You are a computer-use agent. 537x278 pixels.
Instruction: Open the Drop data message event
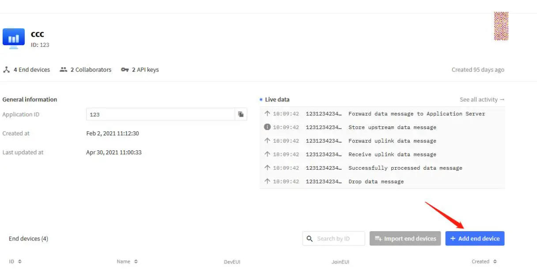376,182
